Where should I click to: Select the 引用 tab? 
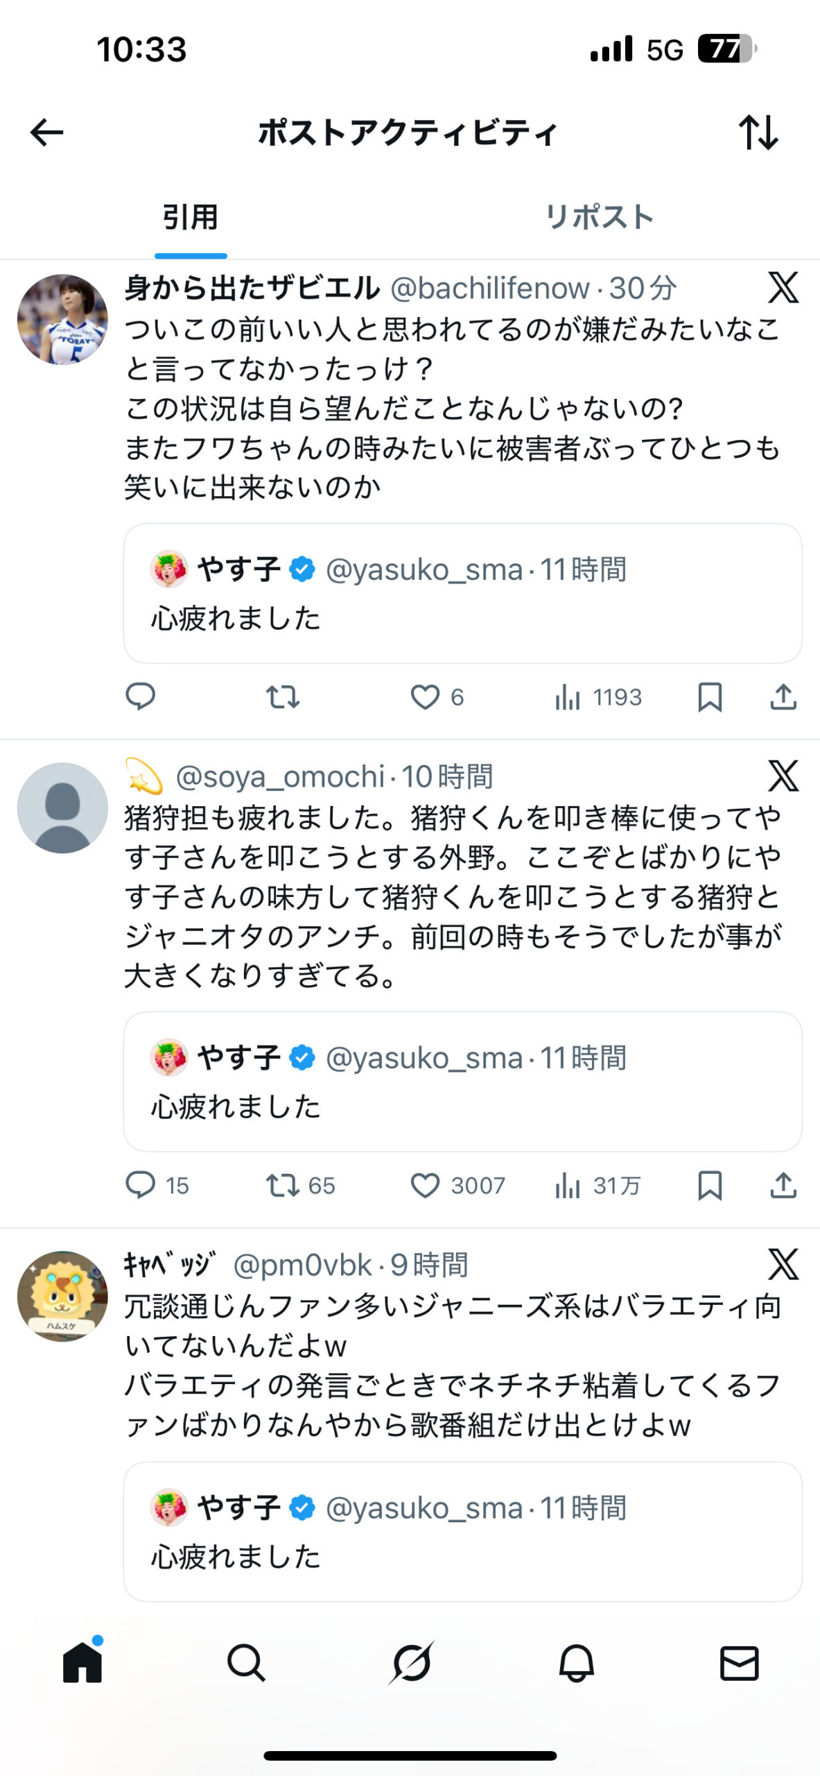click(x=191, y=217)
